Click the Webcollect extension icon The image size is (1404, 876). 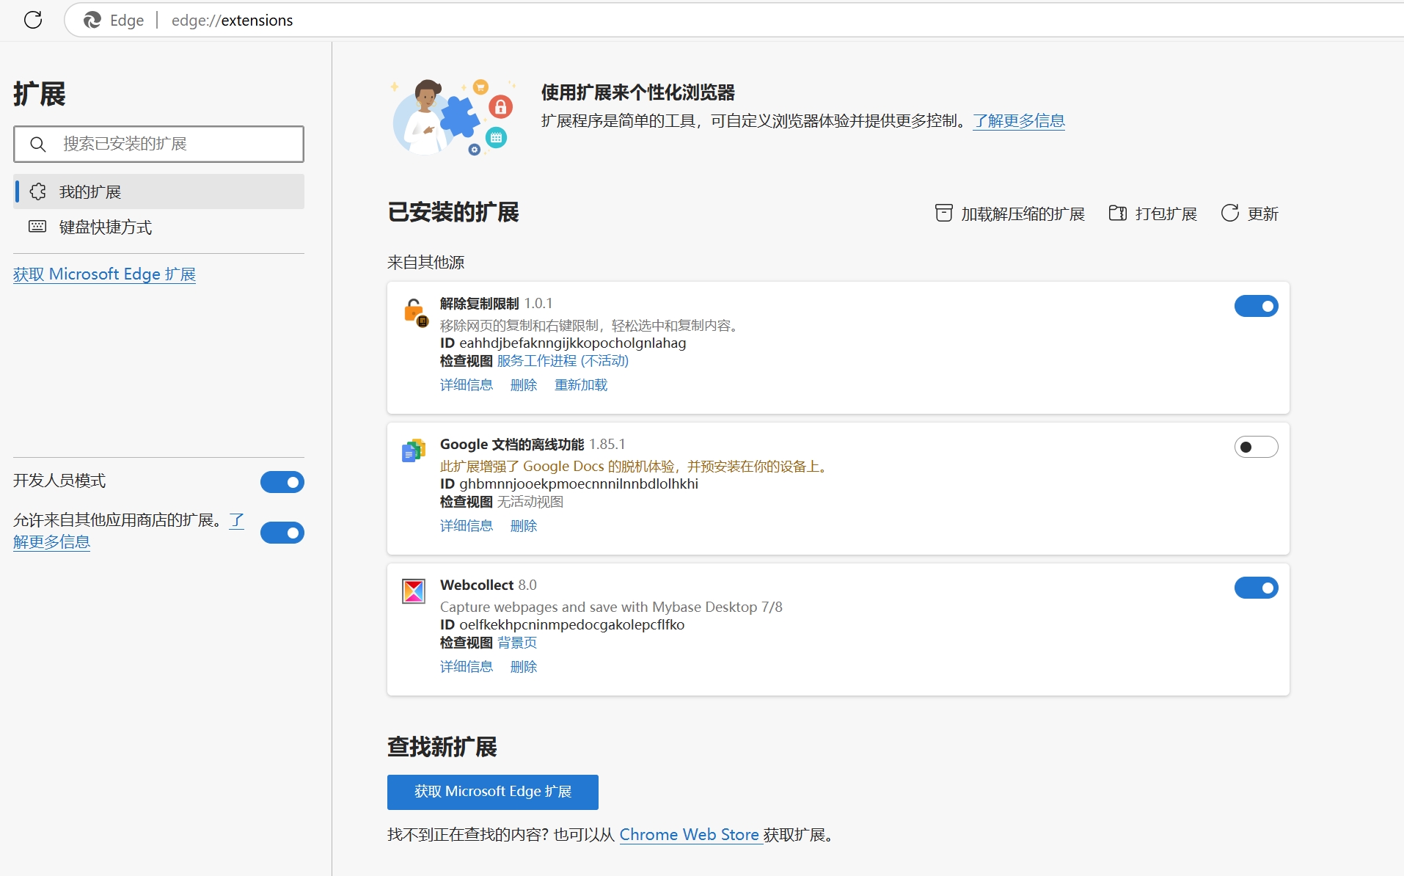[x=414, y=591]
